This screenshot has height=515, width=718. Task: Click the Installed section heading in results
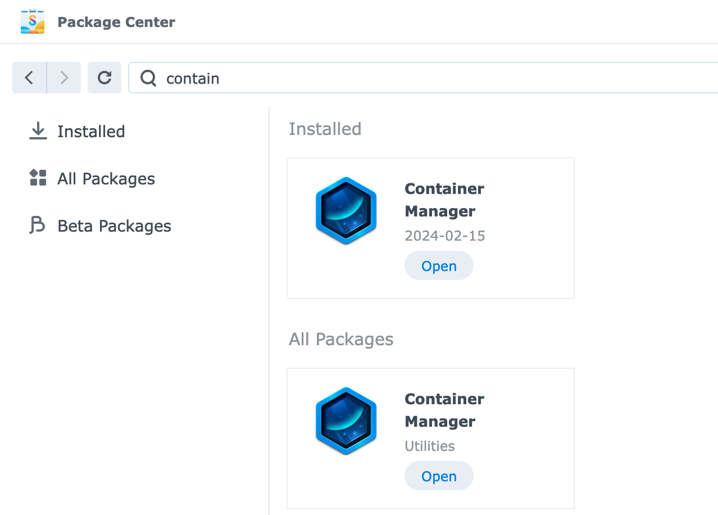325,129
